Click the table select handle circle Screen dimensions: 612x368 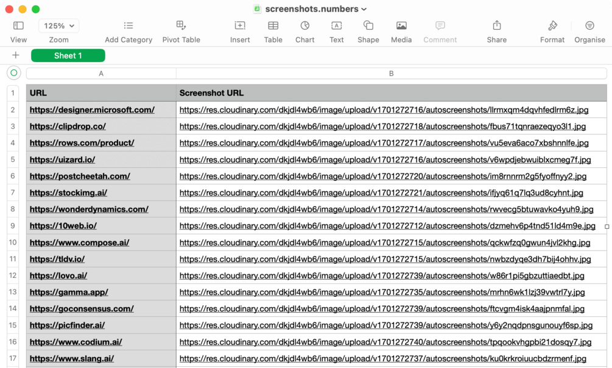coord(13,73)
